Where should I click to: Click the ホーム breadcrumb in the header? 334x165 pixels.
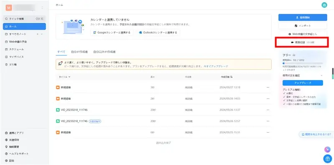point(59,5)
